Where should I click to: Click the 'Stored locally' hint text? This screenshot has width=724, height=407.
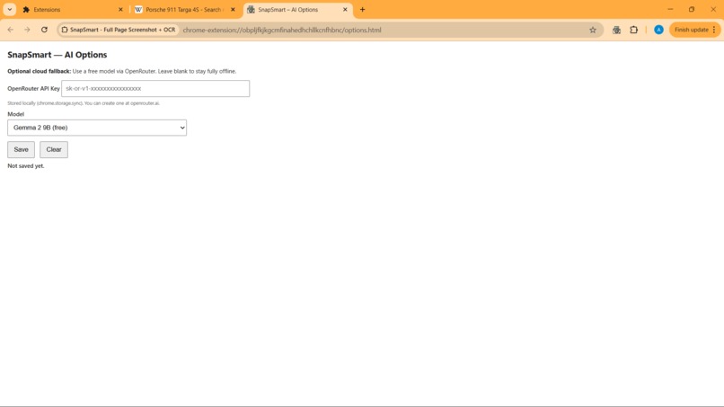tap(84, 103)
